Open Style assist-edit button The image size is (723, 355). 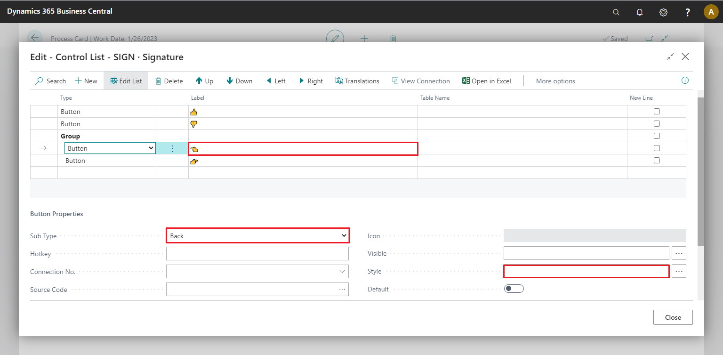tap(679, 271)
